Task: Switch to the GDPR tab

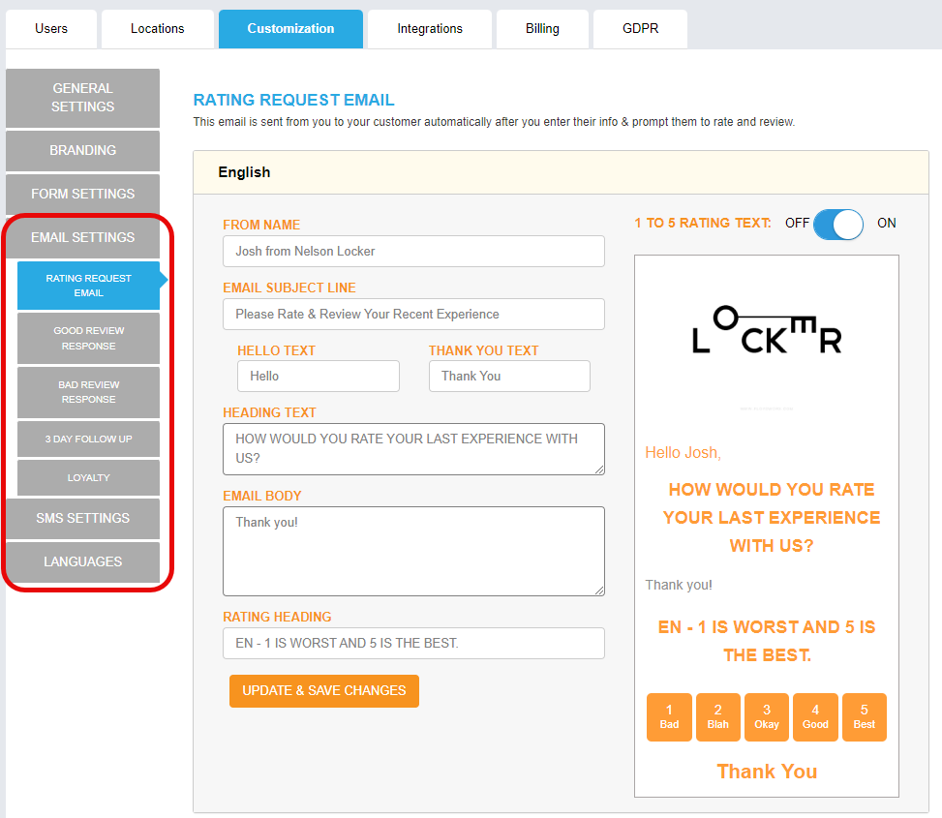Action: [639, 29]
